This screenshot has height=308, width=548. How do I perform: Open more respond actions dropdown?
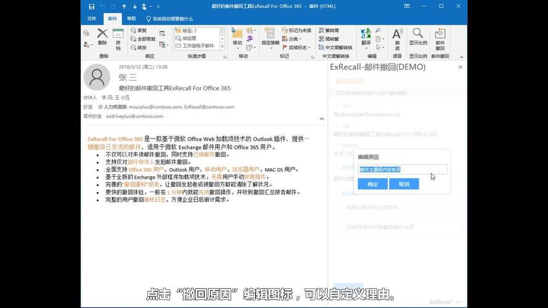[x=163, y=45]
